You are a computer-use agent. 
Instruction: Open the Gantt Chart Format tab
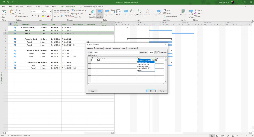pos(67,7)
